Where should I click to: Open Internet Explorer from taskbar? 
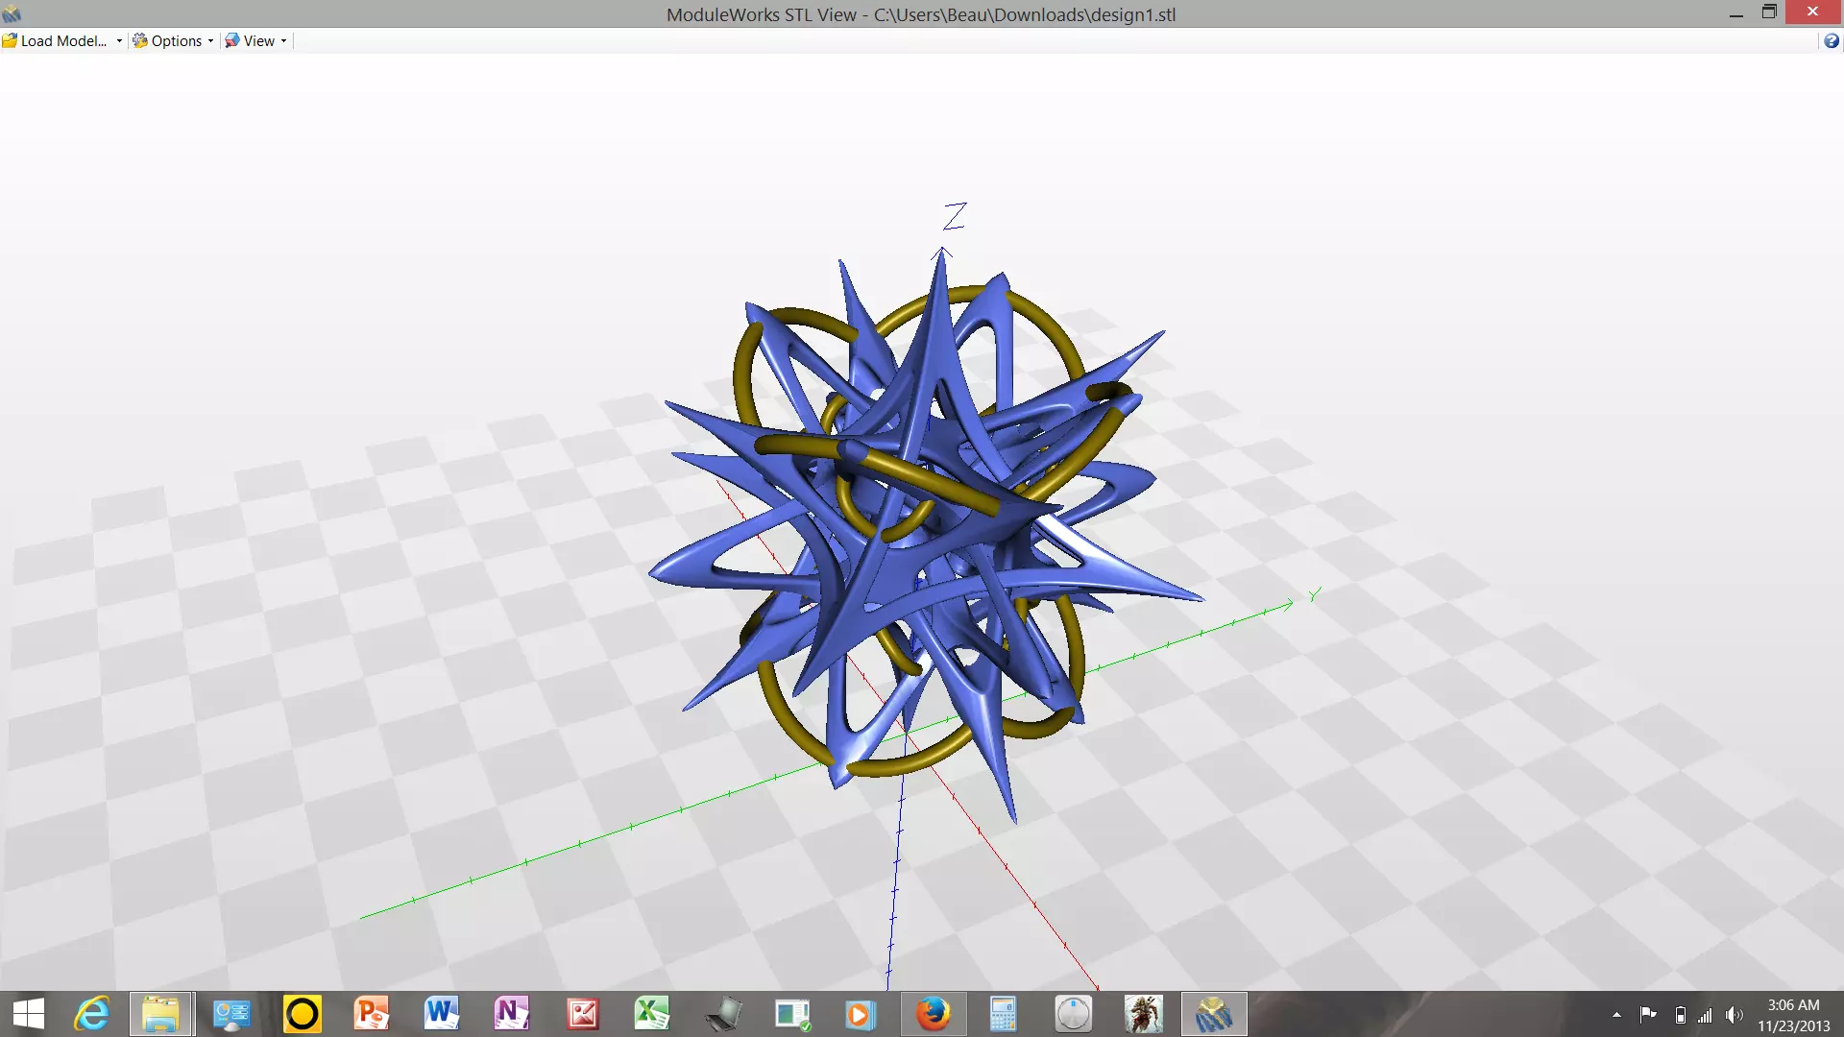click(x=92, y=1014)
